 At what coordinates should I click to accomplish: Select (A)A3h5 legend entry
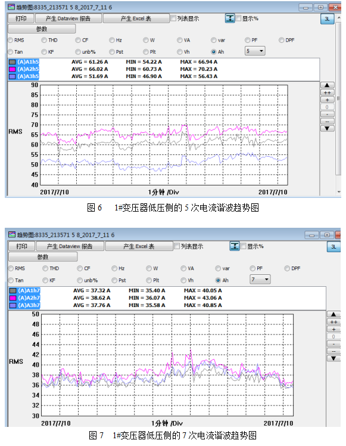(28, 76)
